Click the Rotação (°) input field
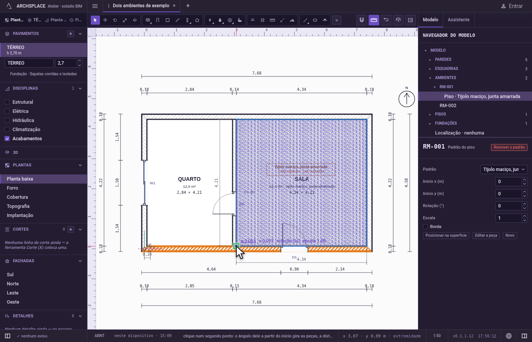532x342 pixels. tap(508, 206)
